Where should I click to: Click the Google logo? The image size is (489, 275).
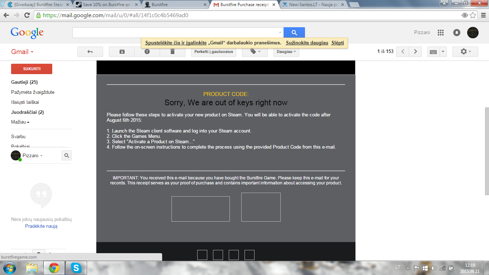(x=27, y=33)
